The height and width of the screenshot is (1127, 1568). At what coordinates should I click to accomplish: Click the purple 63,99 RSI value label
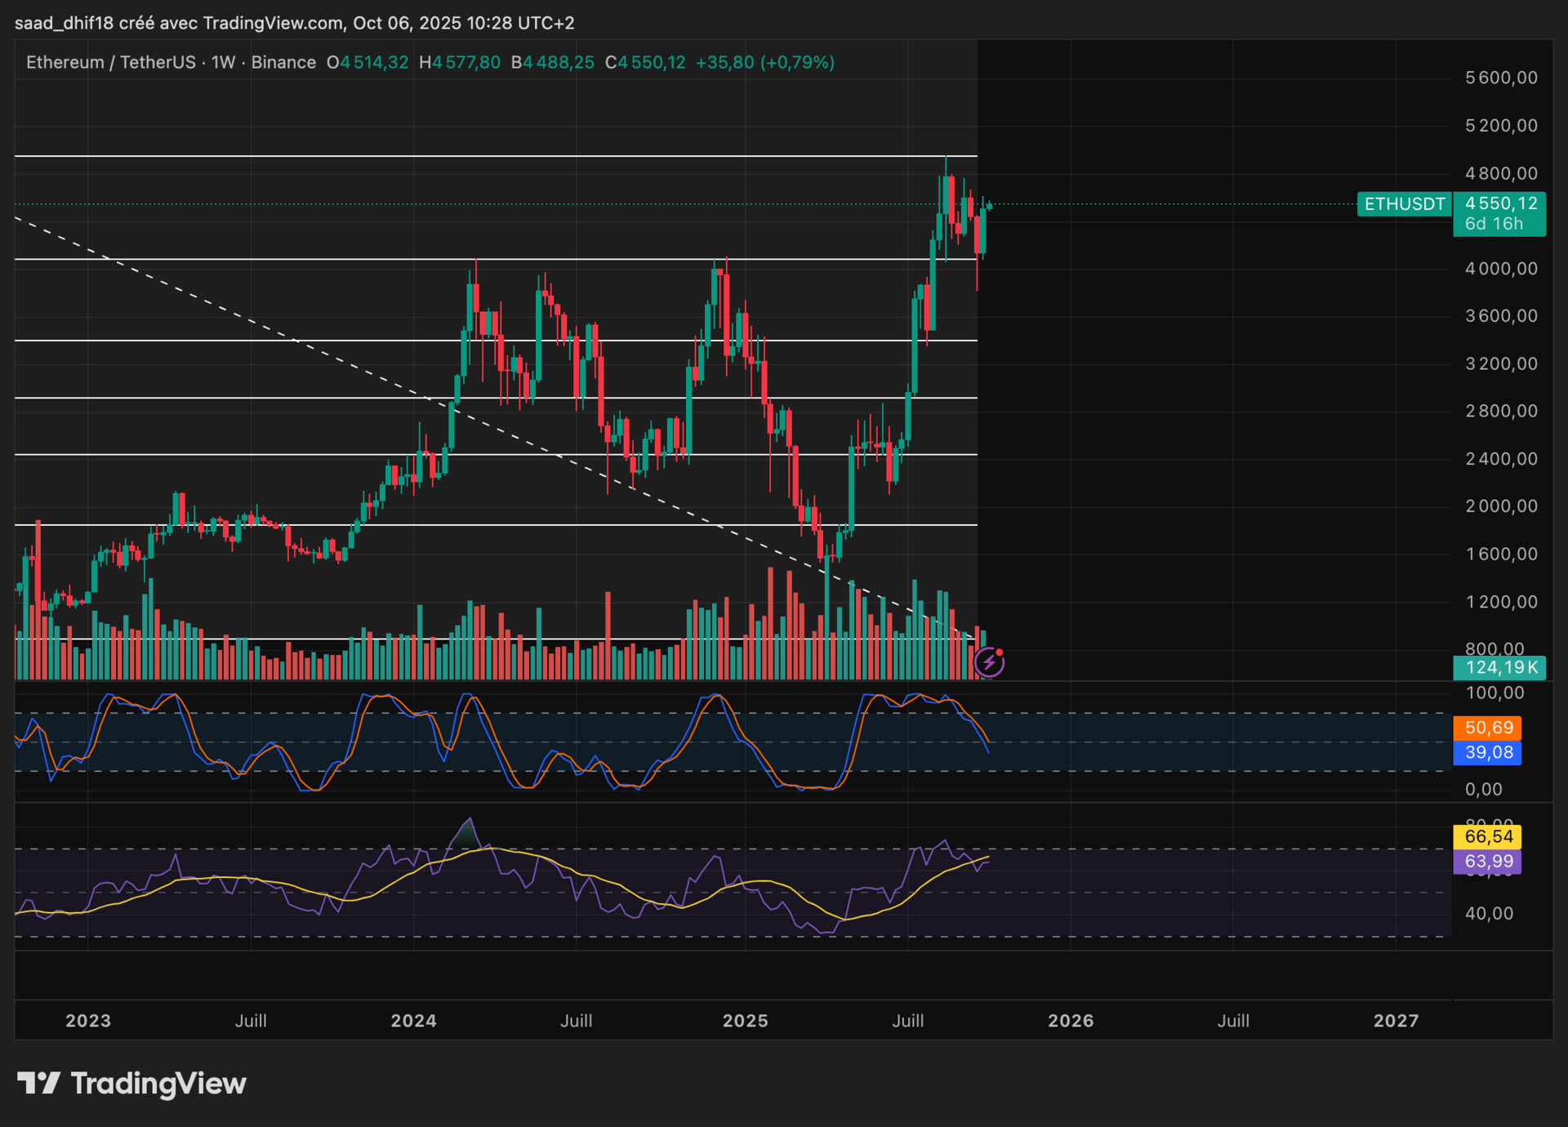coord(1488,862)
